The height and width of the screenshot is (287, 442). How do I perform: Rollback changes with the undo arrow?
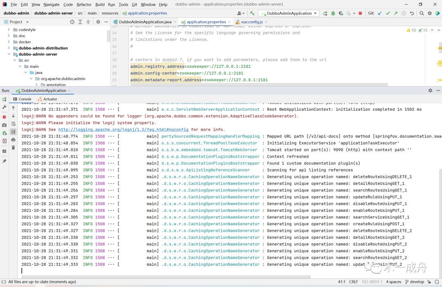412,13
